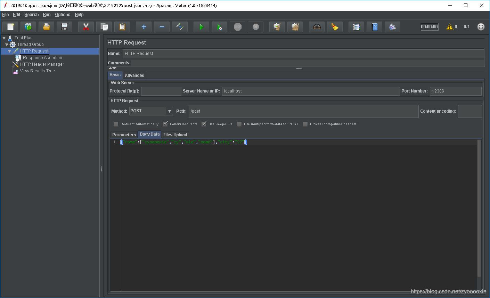Collapse the HTTP Request tree node
Screen dimensions: 490x298
click(10, 51)
